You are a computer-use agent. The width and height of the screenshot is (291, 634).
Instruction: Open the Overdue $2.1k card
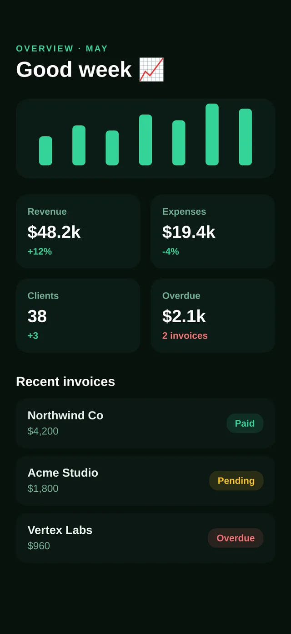(213, 316)
